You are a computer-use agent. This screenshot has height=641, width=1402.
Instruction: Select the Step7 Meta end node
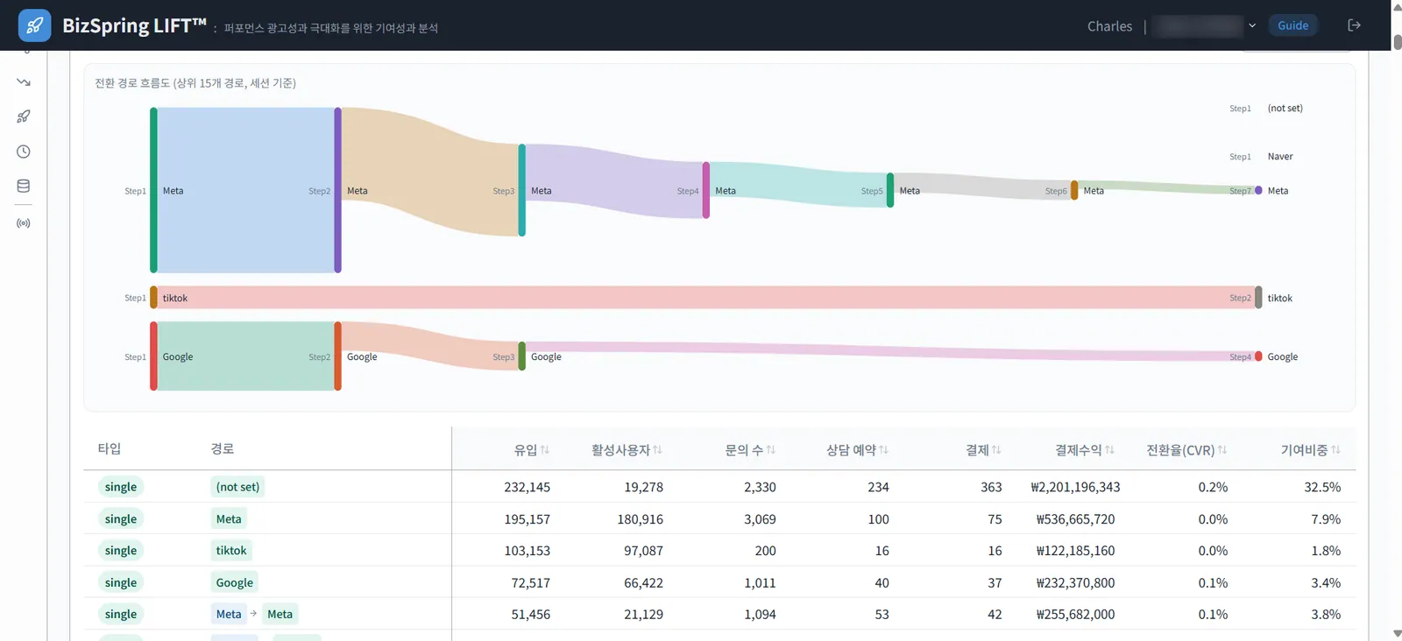1258,190
